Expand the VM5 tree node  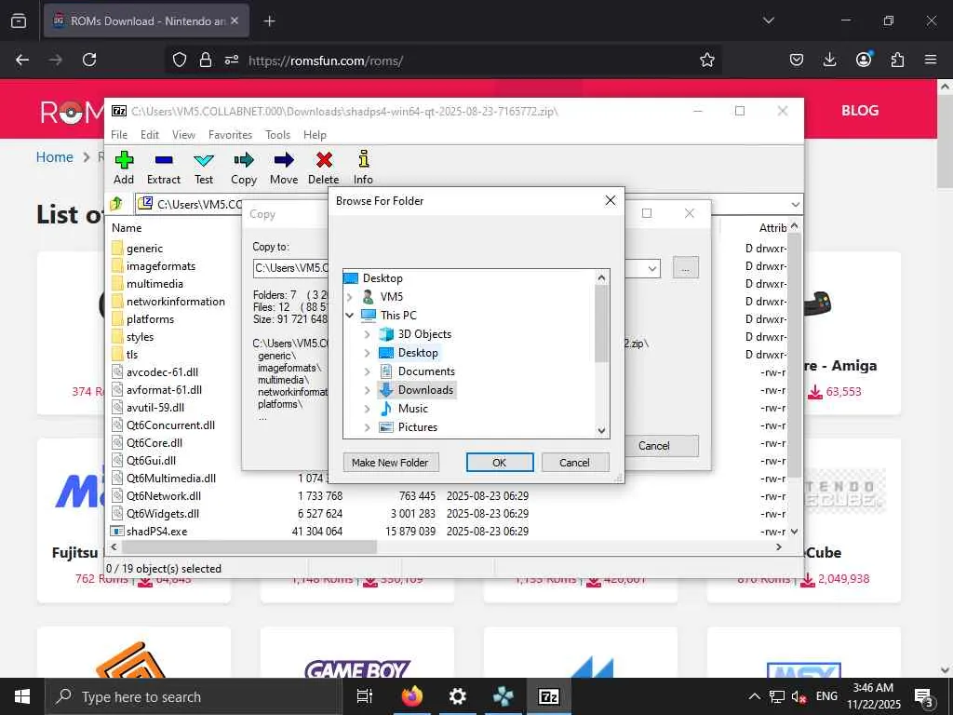[x=350, y=297]
